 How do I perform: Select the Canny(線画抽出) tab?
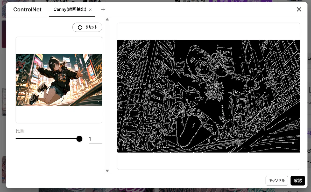pyautogui.click(x=70, y=9)
